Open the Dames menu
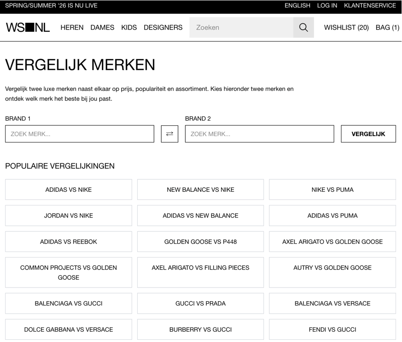 102,27
